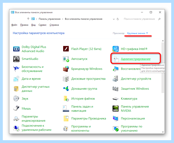The width and height of the screenshot is (174, 143).
Task: Open the Explorer options folder icon
Action: [x=66, y=119]
